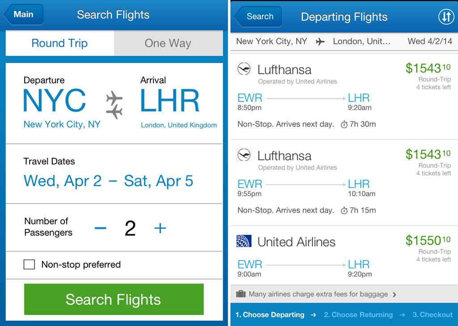Expand baggage fees info via chevron arrow
Viewport: 458px width, 326px height.
(x=394, y=294)
